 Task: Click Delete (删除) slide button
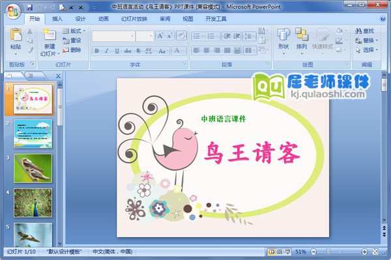[x=72, y=50]
